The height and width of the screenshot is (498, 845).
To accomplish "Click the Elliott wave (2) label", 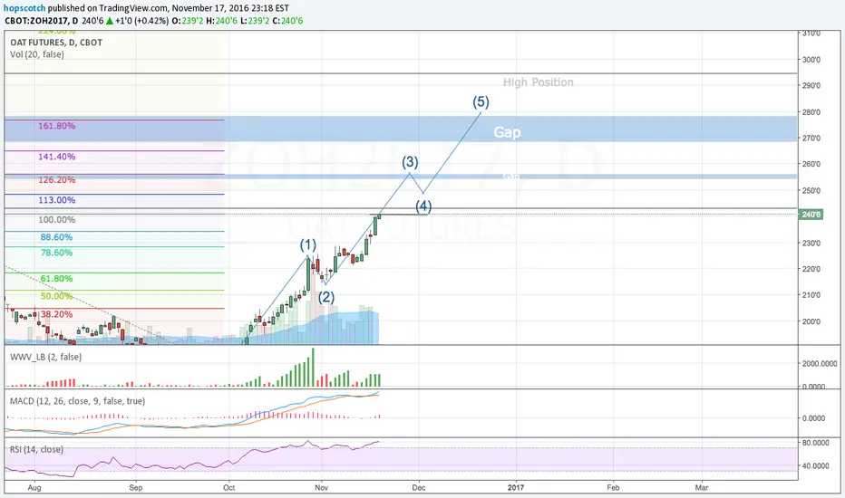I will tap(326, 297).
